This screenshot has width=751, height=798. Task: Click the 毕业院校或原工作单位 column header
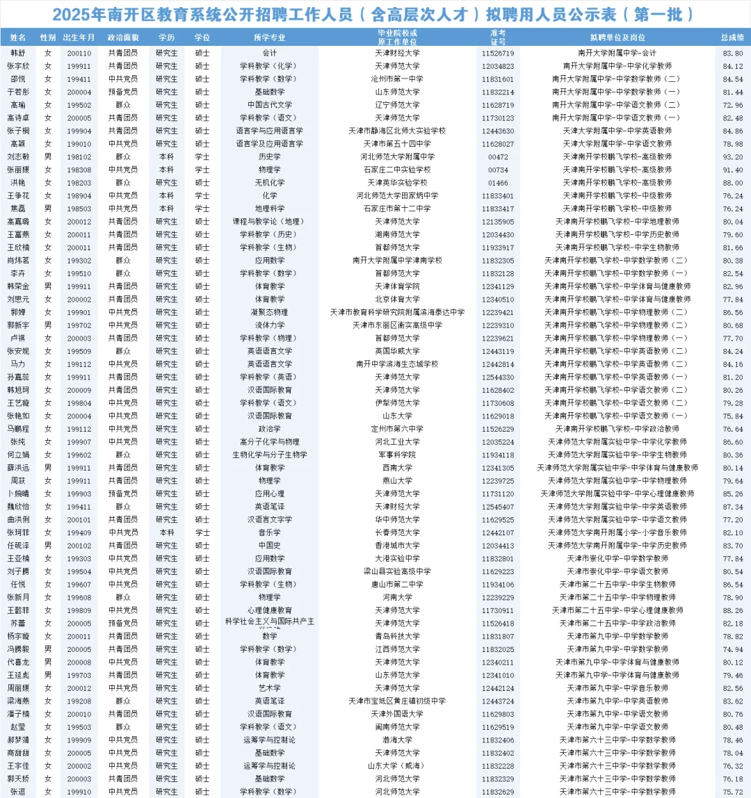point(397,37)
